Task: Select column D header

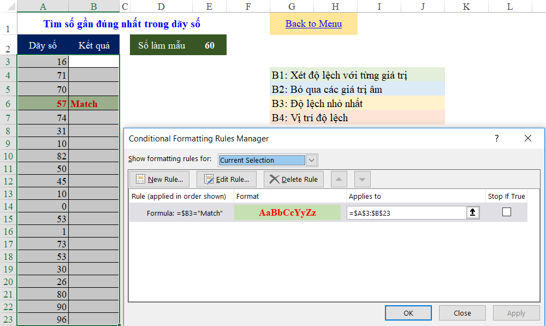Action: click(x=161, y=7)
